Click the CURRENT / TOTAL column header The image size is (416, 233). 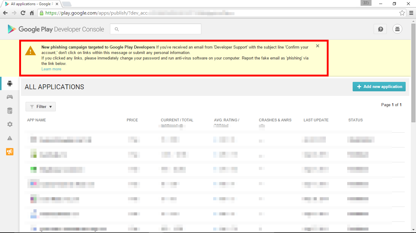point(177,120)
